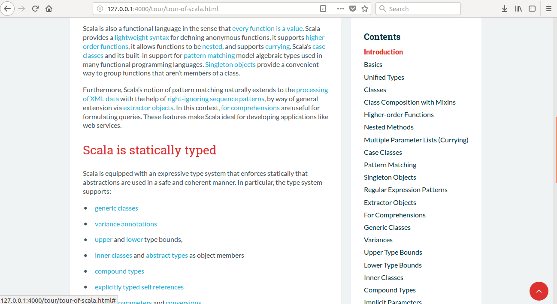Open the Library menu
The height and width of the screenshot is (304, 557).
pos(518,9)
